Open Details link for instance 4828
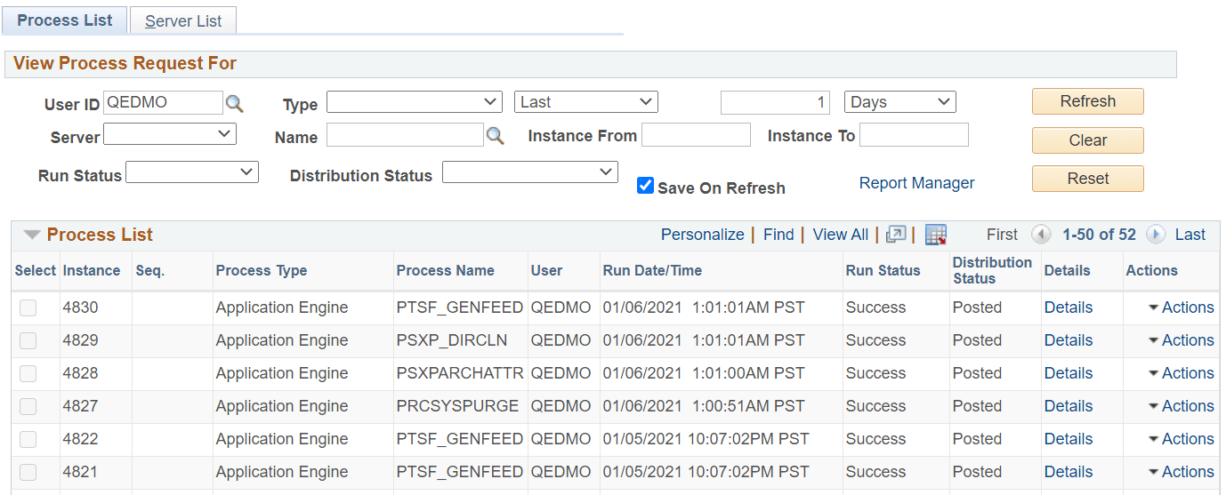The height and width of the screenshot is (495, 1226). [1068, 373]
